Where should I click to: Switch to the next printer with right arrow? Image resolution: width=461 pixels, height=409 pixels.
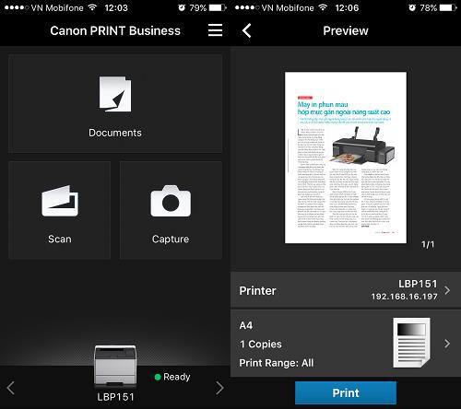pyautogui.click(x=219, y=388)
